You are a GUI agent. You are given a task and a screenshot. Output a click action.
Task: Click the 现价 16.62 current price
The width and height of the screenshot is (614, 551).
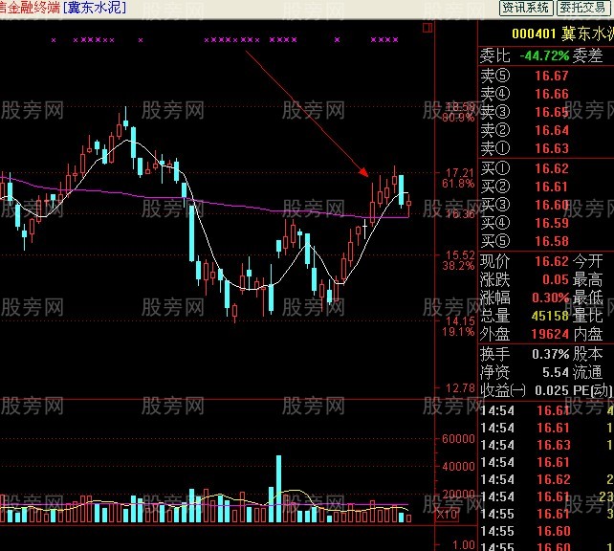551,261
